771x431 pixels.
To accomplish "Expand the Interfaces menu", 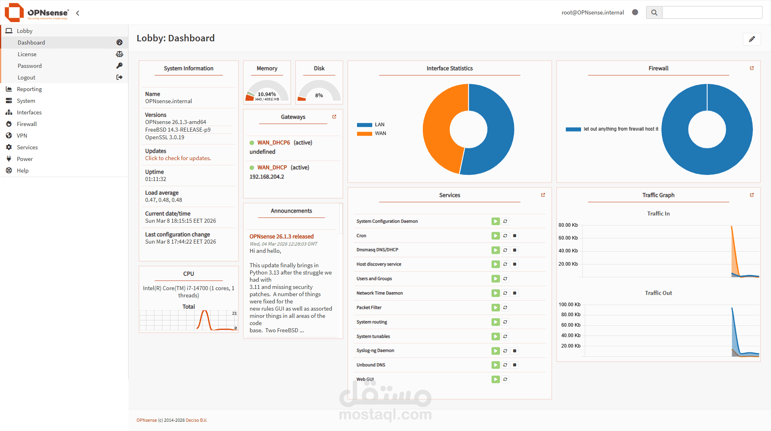I will pos(64,112).
